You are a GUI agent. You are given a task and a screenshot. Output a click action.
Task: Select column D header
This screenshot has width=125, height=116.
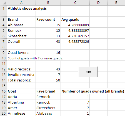point(98,3)
